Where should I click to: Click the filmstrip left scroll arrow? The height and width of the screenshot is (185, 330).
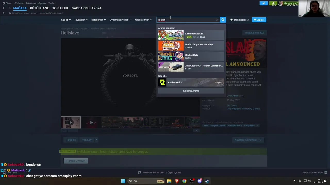pos(64,131)
